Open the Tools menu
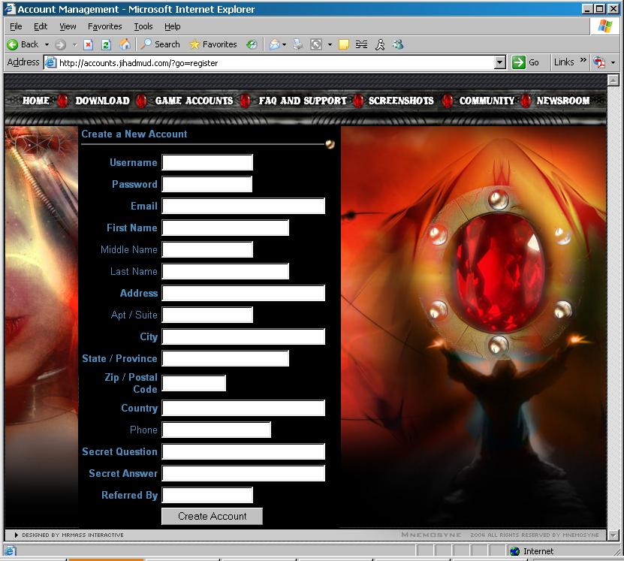This screenshot has height=561, width=624. click(x=143, y=26)
